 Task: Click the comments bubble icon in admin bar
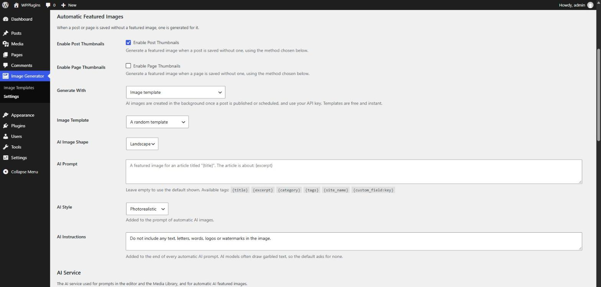[x=48, y=5]
